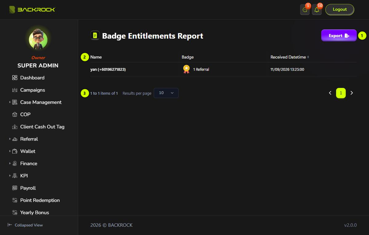This screenshot has width=369, height=235.
Task: Go to the next page arrow
Action: tap(352, 93)
